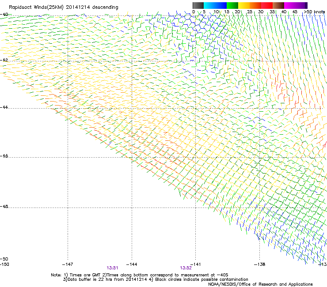The width and height of the screenshot is (327, 287).
Task: Click the -138 longitude axis label
Action: [x=260, y=264]
